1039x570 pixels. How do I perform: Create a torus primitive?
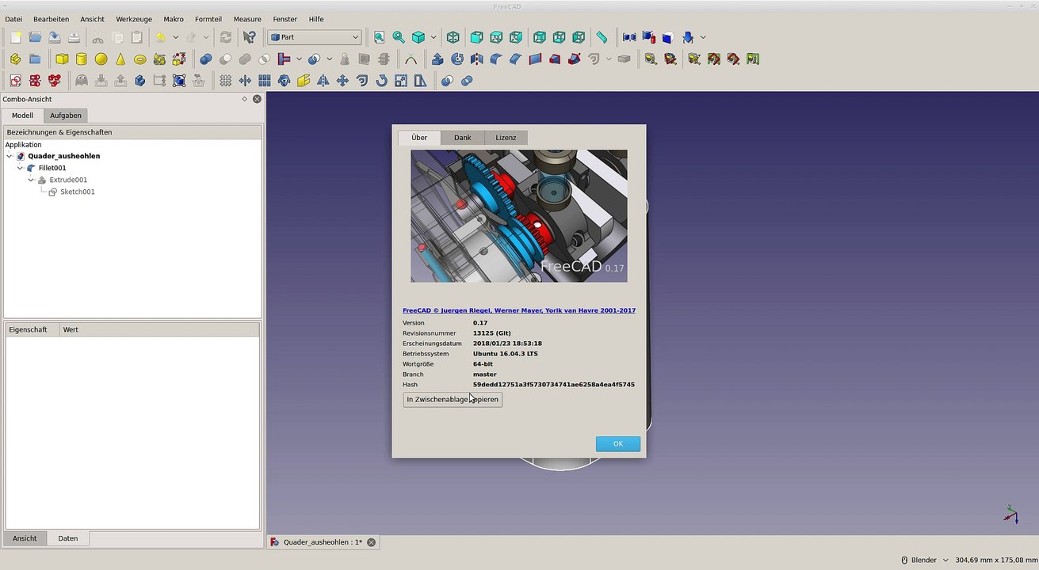tap(140, 59)
